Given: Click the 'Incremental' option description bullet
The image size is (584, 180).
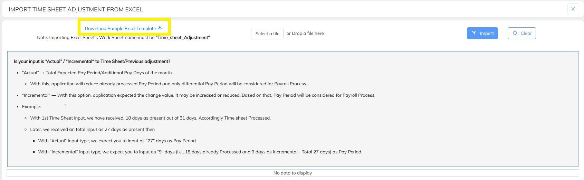Looking at the screenshot, I should (x=199, y=95).
